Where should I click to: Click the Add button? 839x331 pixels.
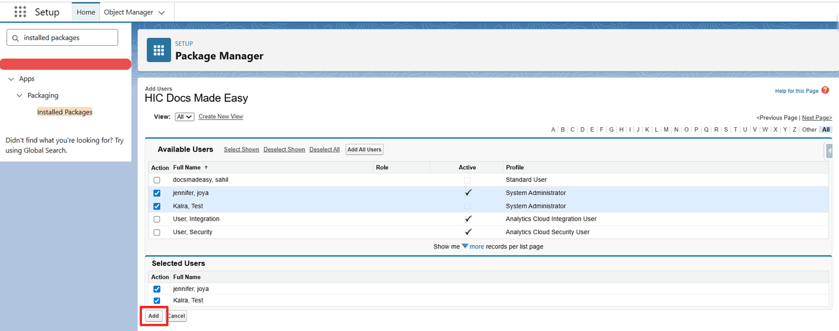click(153, 316)
